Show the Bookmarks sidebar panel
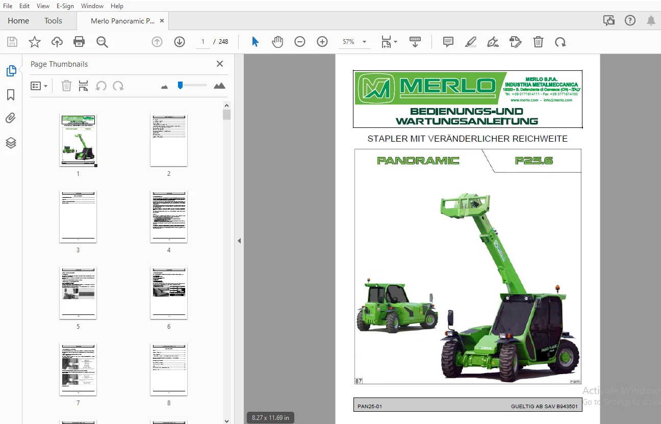The width and height of the screenshot is (661, 424). pos(11,95)
